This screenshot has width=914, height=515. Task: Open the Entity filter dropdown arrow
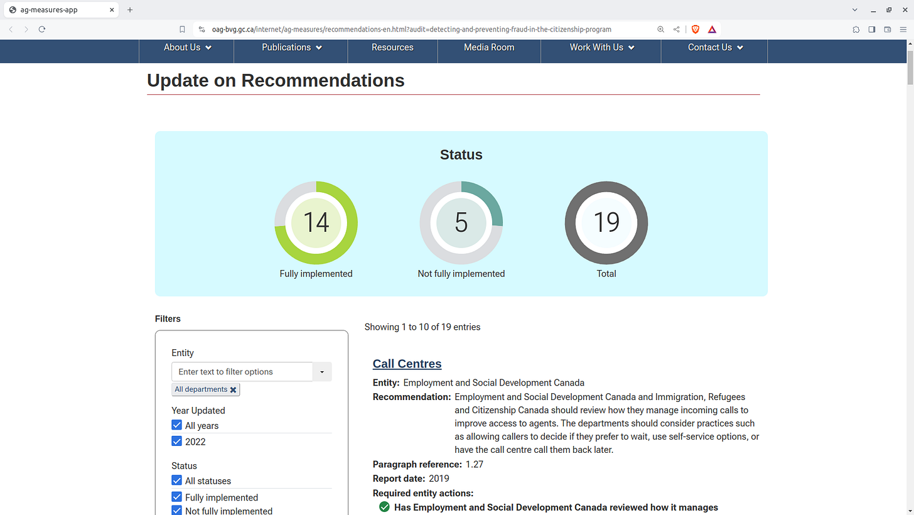pos(322,372)
